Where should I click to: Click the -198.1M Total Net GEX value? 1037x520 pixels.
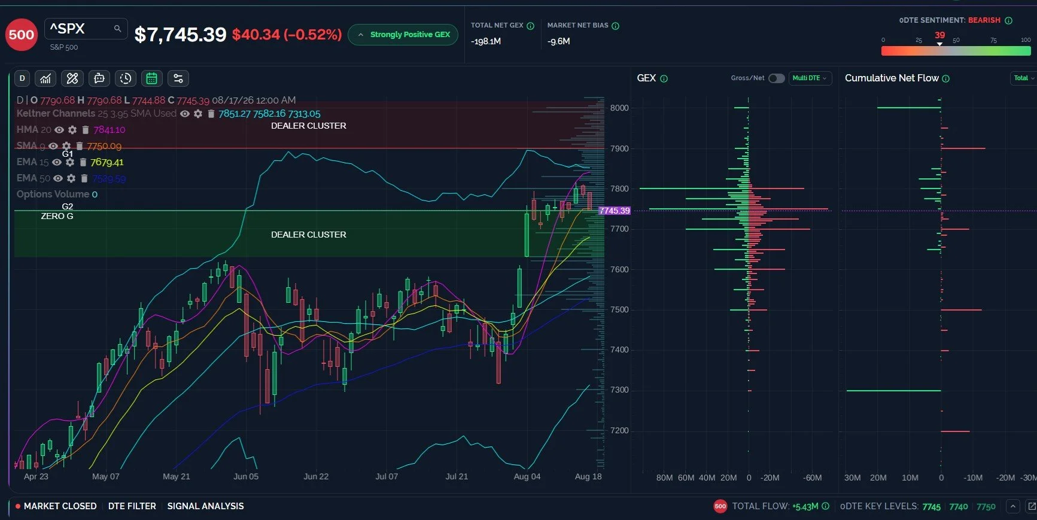pos(486,42)
